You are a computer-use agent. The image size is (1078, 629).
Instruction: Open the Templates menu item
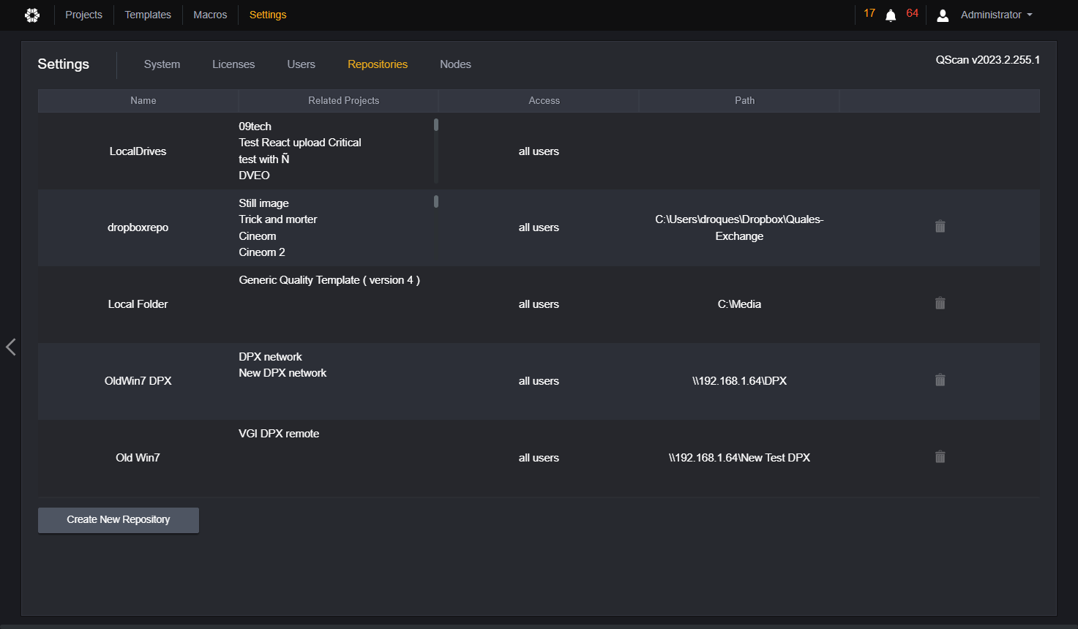click(x=148, y=15)
